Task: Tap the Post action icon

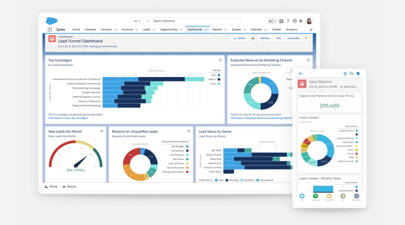Action: pyautogui.click(x=302, y=196)
